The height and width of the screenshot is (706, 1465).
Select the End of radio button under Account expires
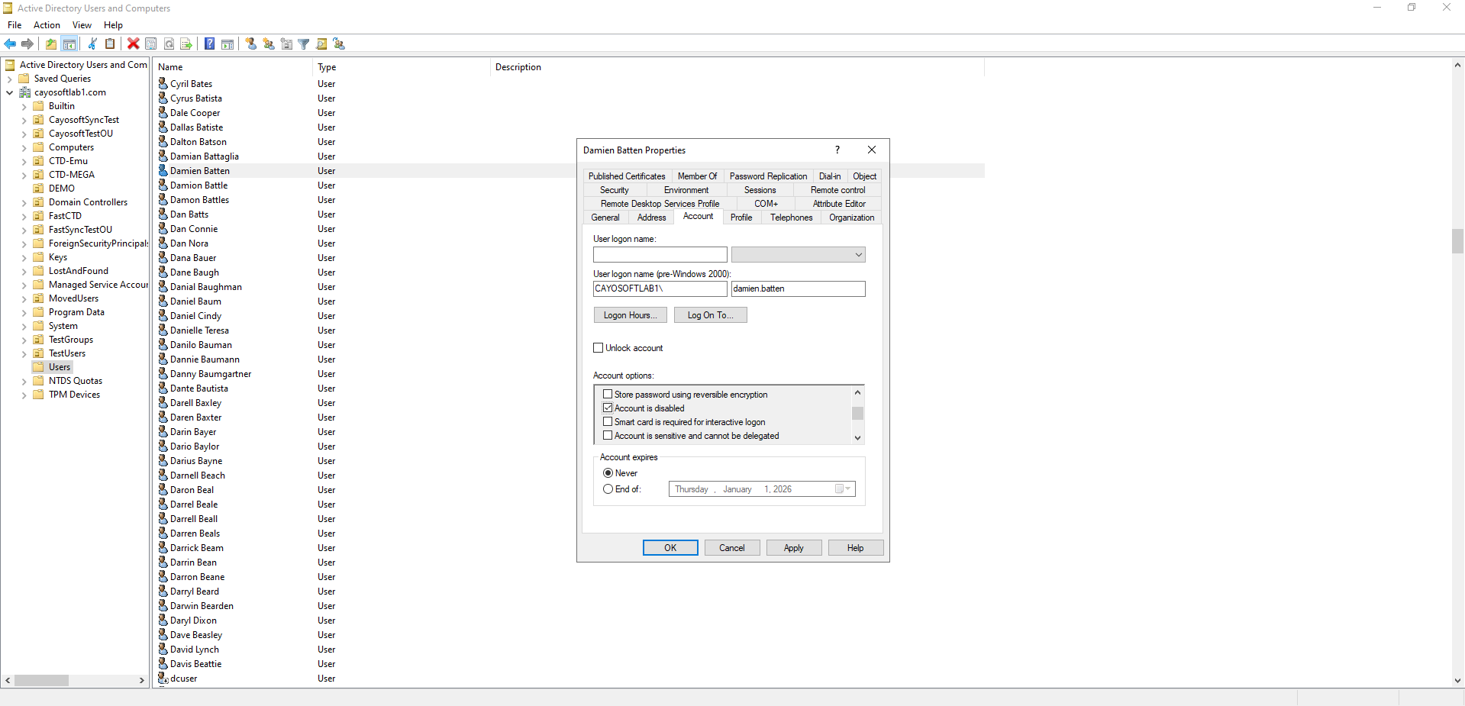(607, 489)
